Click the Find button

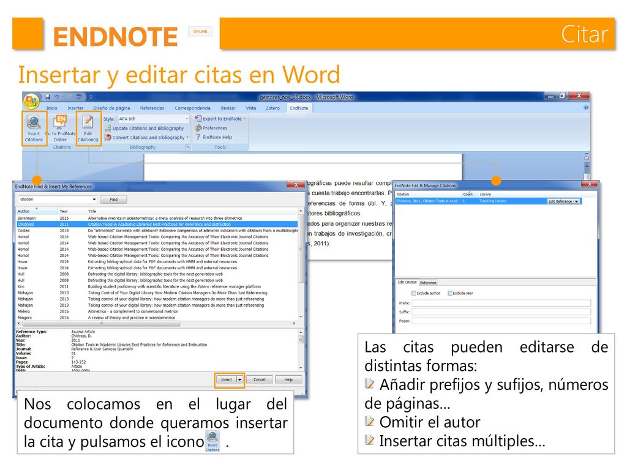tap(113, 200)
